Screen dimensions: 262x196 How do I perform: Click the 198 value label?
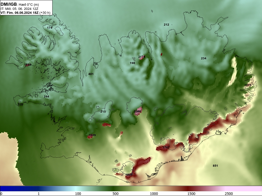coord(132,63)
